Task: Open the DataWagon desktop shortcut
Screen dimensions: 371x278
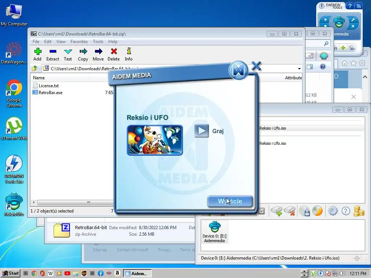Action: (14, 53)
